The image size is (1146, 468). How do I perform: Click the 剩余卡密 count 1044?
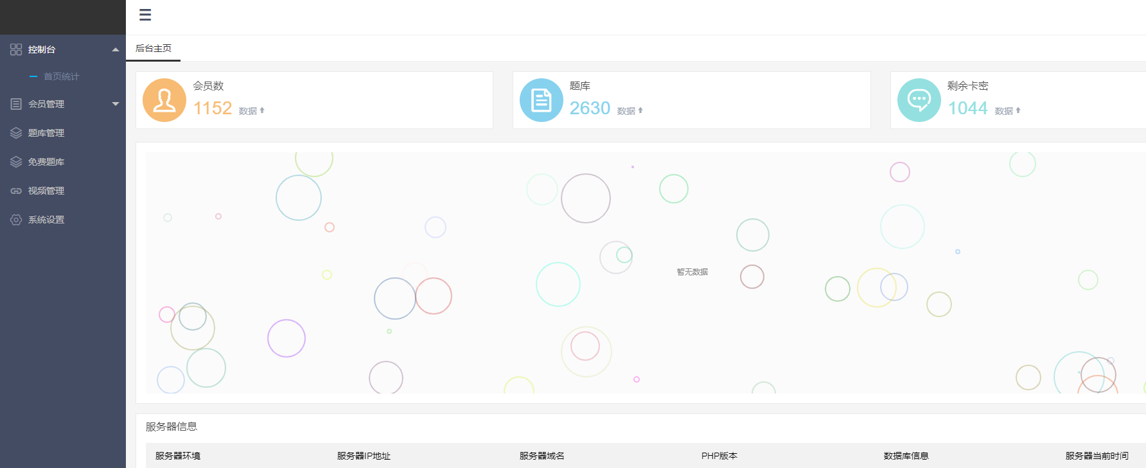(968, 108)
